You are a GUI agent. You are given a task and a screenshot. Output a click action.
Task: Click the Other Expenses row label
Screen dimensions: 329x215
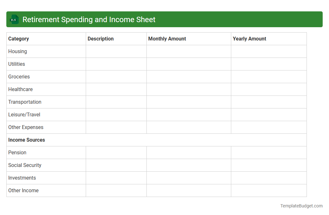26,127
